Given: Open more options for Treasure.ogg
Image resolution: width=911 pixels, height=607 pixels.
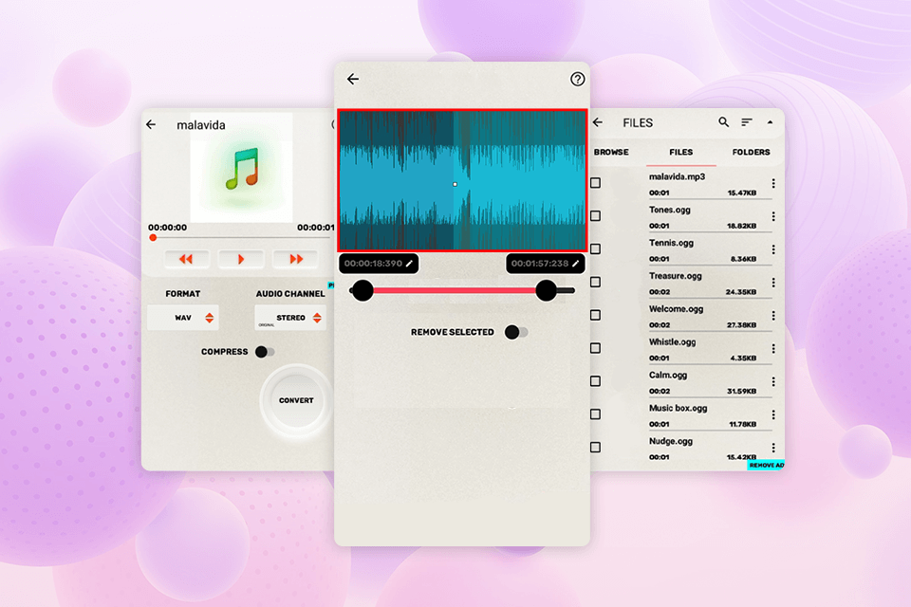Looking at the screenshot, I should [773, 283].
